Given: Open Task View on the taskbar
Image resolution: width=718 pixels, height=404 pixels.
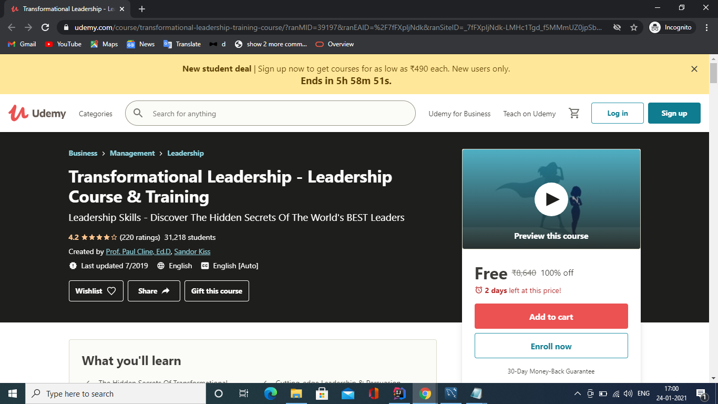Looking at the screenshot, I should 244,393.
